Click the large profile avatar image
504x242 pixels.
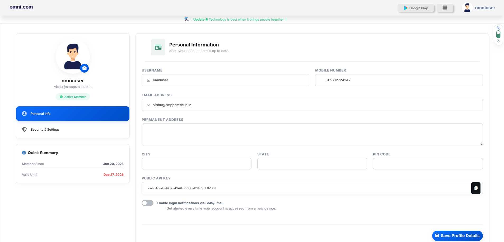73,56
